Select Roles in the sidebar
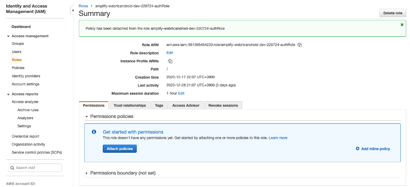410x187 pixels. tap(17, 60)
